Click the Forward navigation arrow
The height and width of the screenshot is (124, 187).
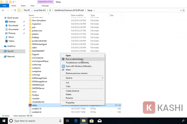[8, 11]
